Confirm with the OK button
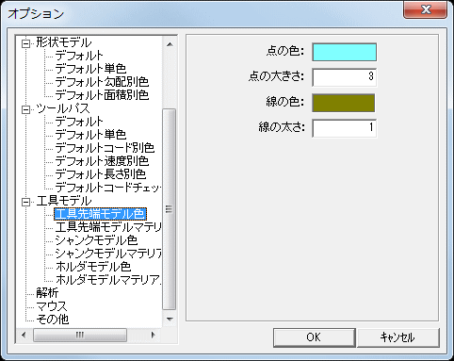454x361 pixels. pyautogui.click(x=315, y=337)
